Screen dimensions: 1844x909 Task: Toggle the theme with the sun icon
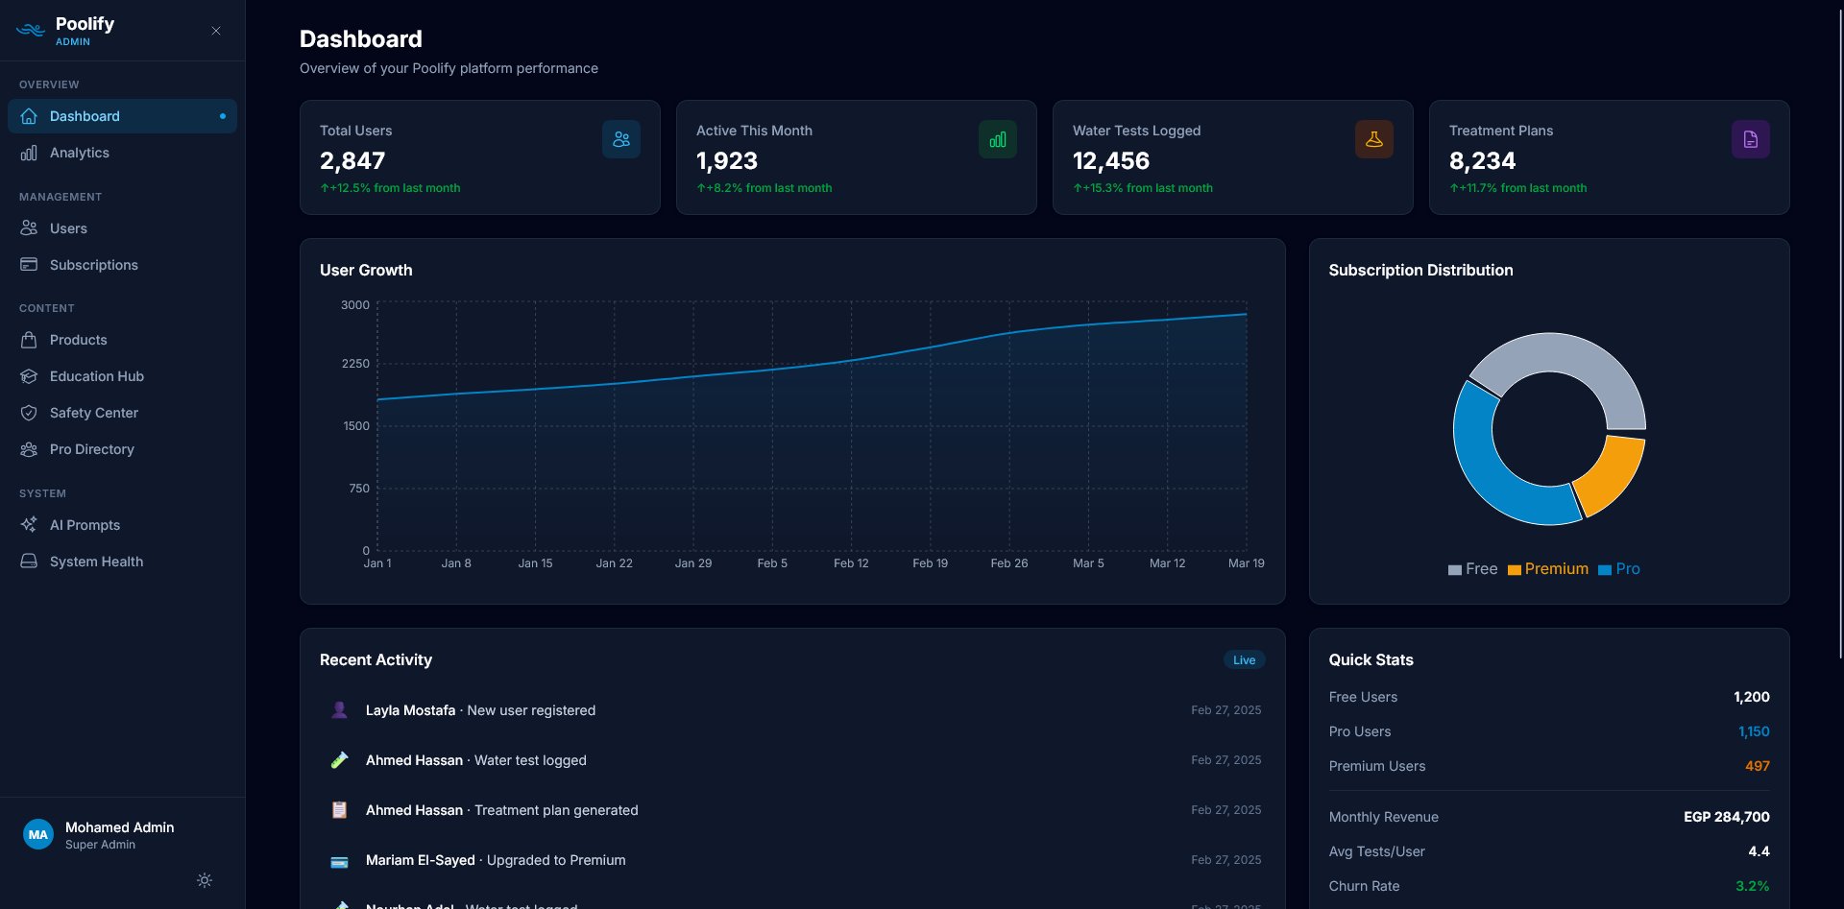tap(204, 880)
